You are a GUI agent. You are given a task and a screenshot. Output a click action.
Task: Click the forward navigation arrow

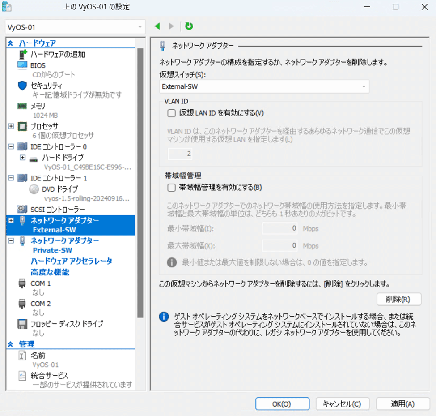coord(171,26)
